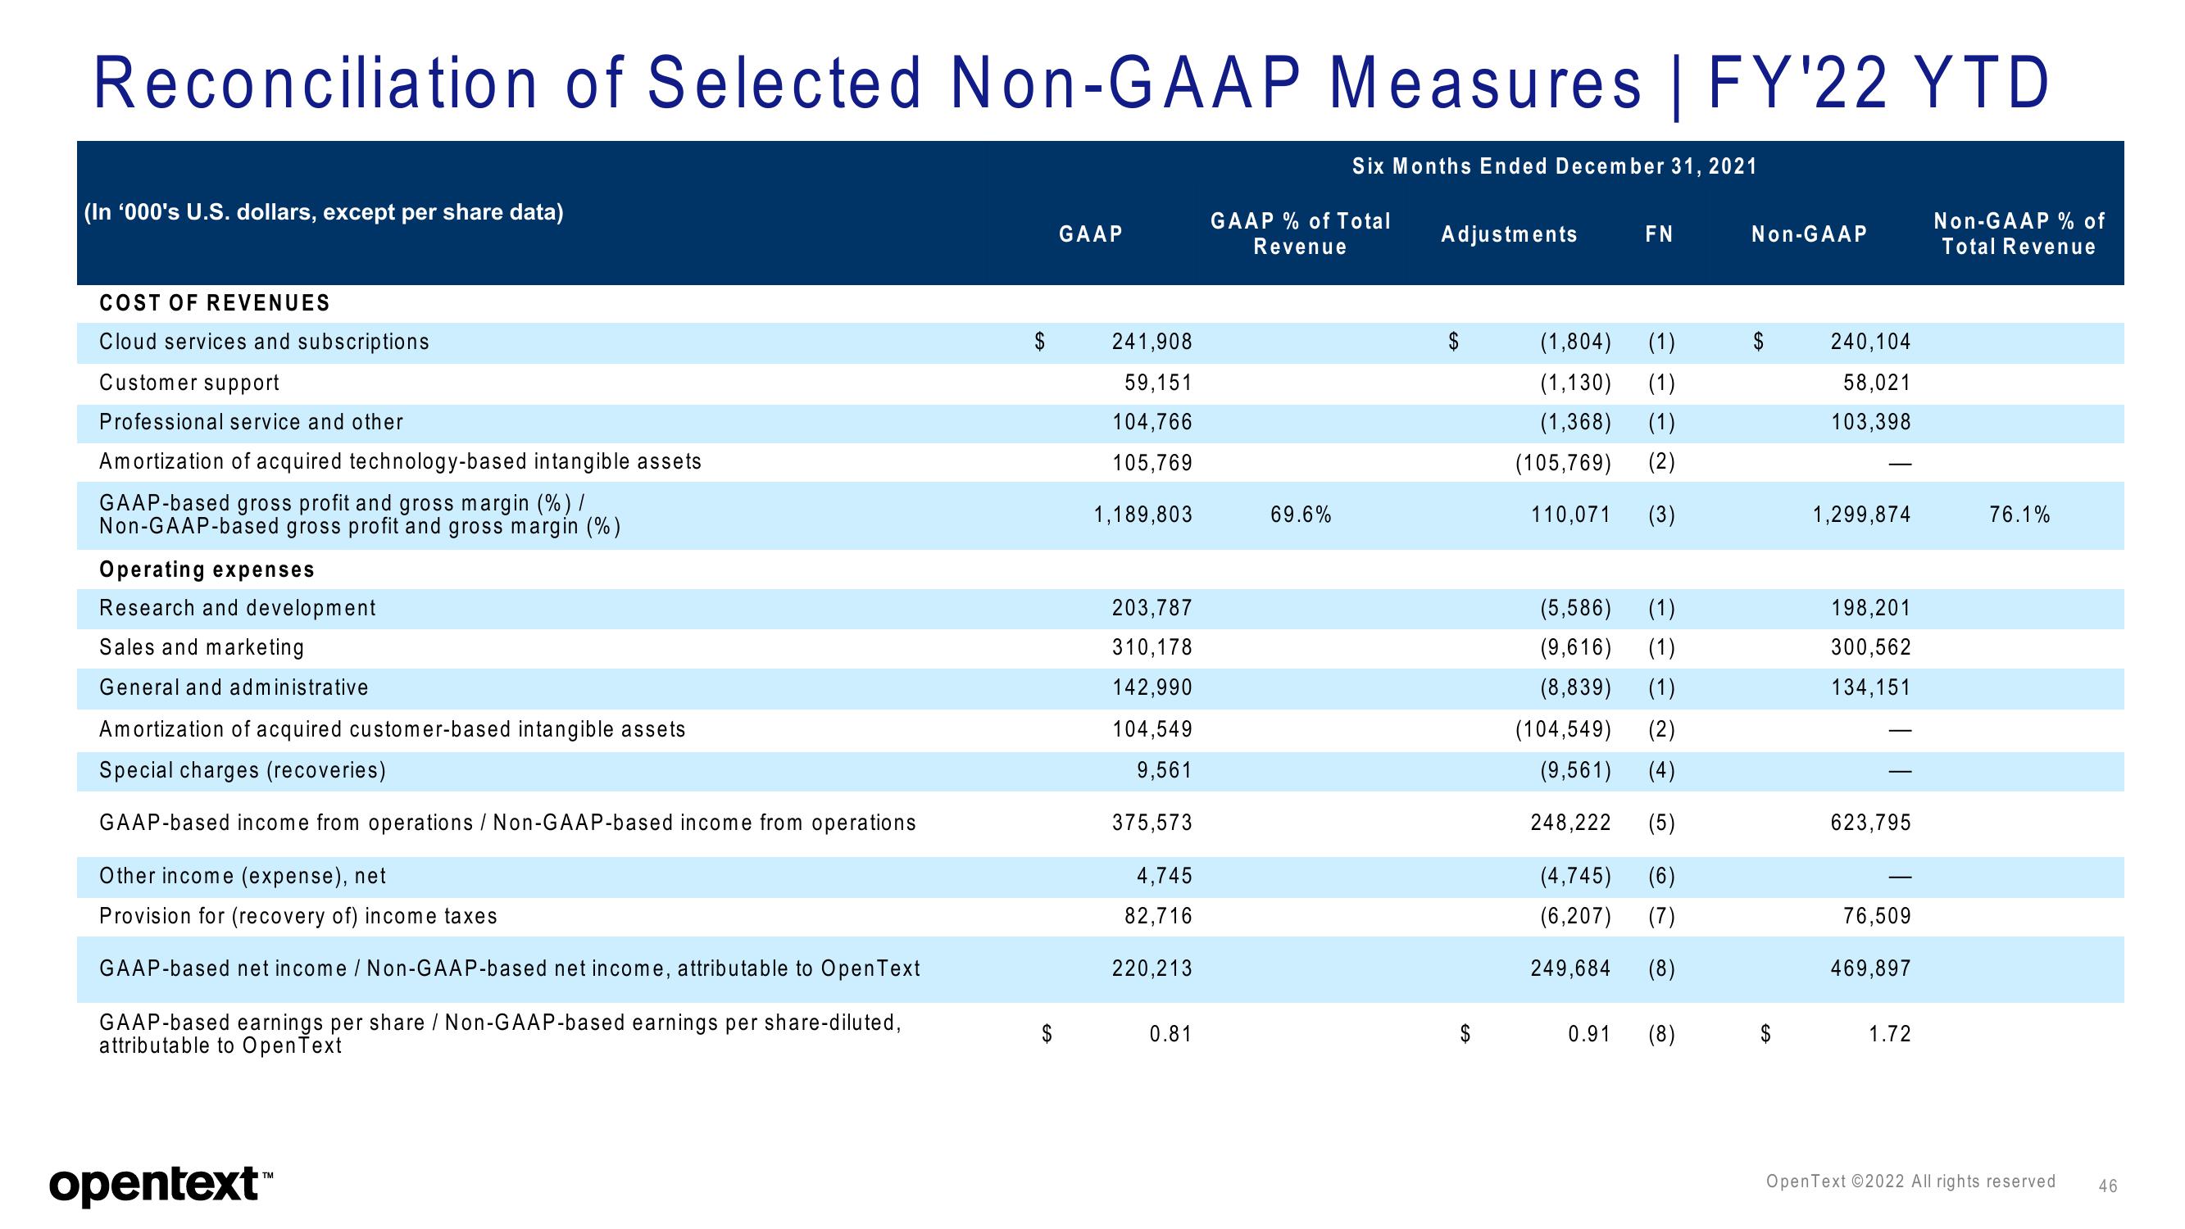
Task: Click the 'Adjustments' column header
Action: point(1509,234)
